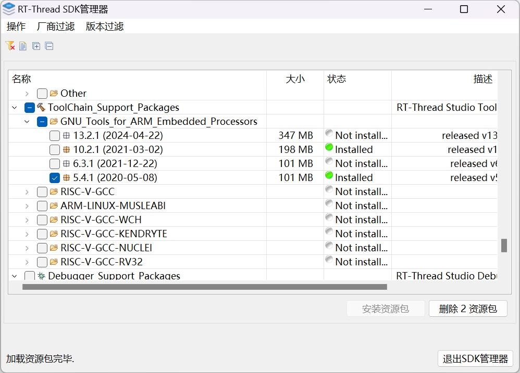The width and height of the screenshot is (520, 373).
Task: Open the 厂商过滤 menu
Action: (x=56, y=27)
